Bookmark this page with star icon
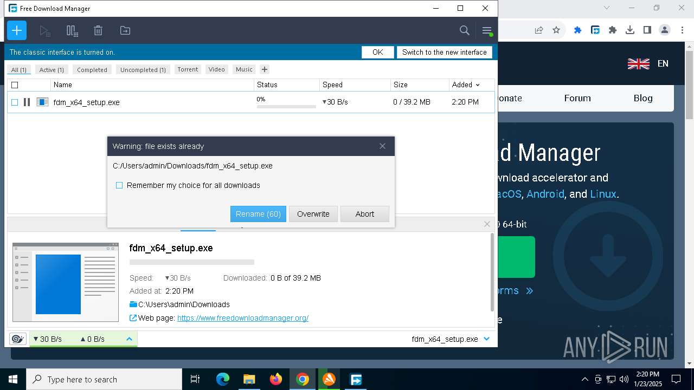Viewport: 694px width, 390px height. click(x=556, y=30)
